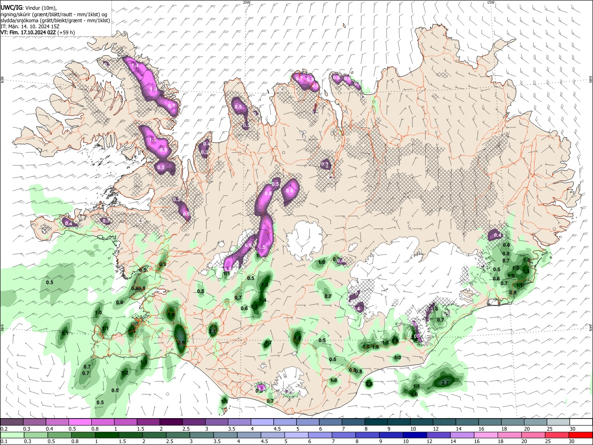Click the 1.4 snowfall value in the Westfjords
Image resolution: width=593 pixels, height=445 pixels.
click(x=135, y=66)
